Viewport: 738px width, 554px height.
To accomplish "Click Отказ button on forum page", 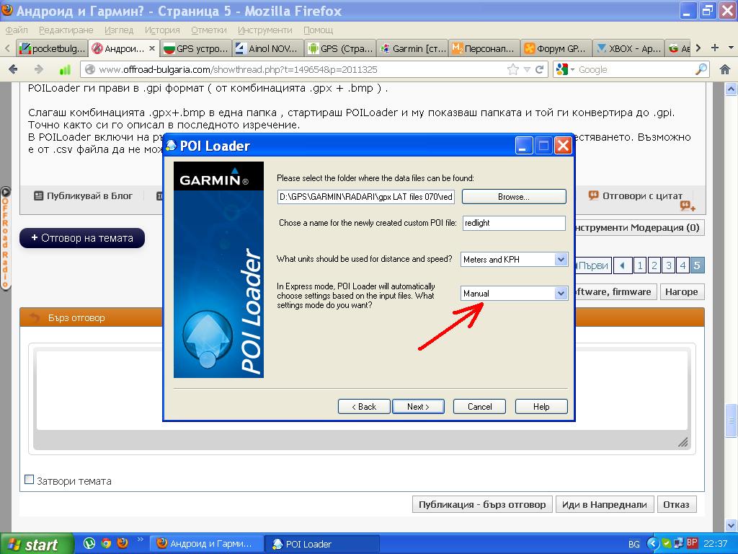I will [676, 504].
